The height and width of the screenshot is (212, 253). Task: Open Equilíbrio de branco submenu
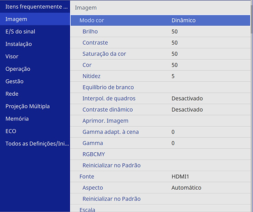(160, 87)
